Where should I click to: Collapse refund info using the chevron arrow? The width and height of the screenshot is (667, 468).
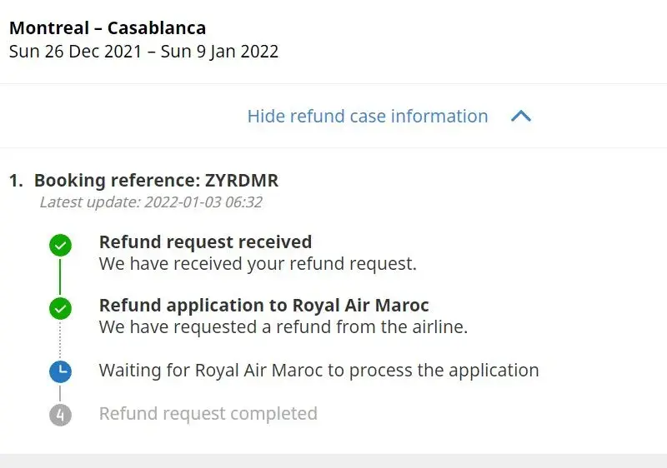(x=520, y=117)
